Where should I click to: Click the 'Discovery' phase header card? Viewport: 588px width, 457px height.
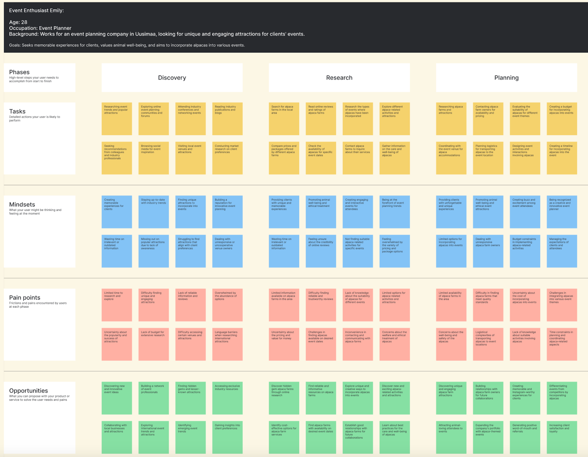pyautogui.click(x=172, y=77)
